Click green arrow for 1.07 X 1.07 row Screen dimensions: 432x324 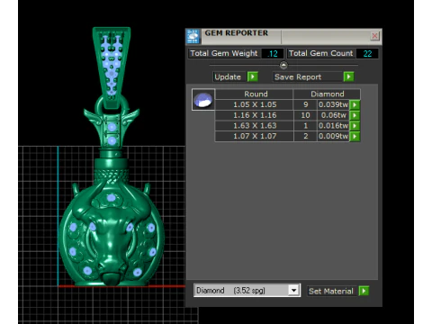click(x=355, y=136)
